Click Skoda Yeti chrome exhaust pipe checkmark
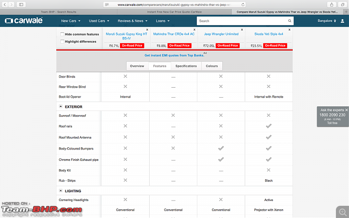Image resolution: width=349 pixels, height=218 pixels. [x=269, y=160]
